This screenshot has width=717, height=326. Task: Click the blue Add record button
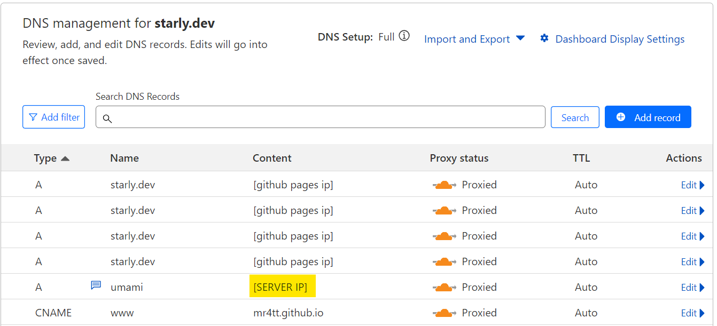648,117
